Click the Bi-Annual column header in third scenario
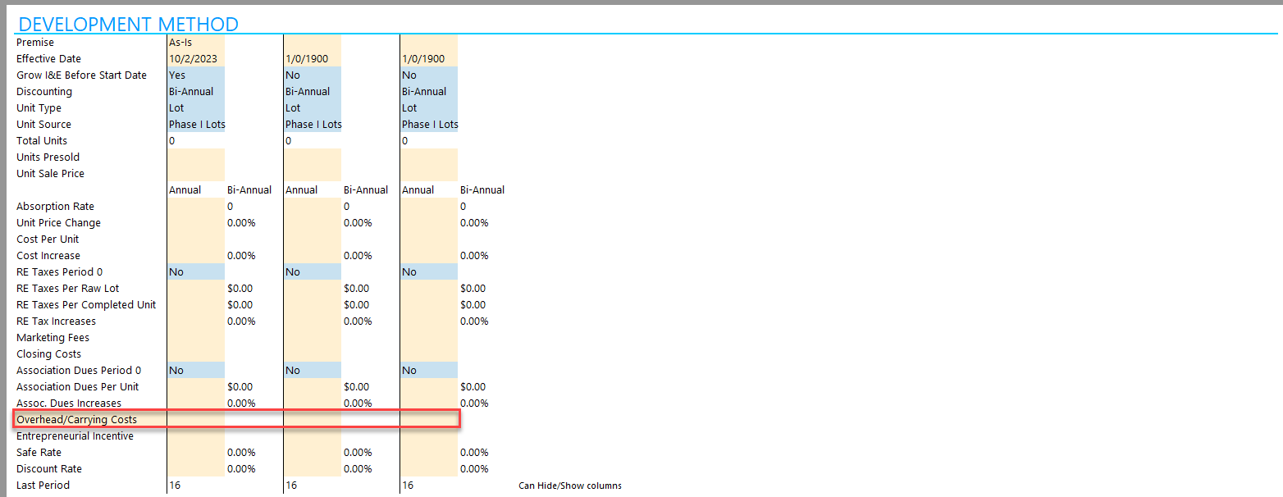This screenshot has width=1283, height=497. [482, 189]
